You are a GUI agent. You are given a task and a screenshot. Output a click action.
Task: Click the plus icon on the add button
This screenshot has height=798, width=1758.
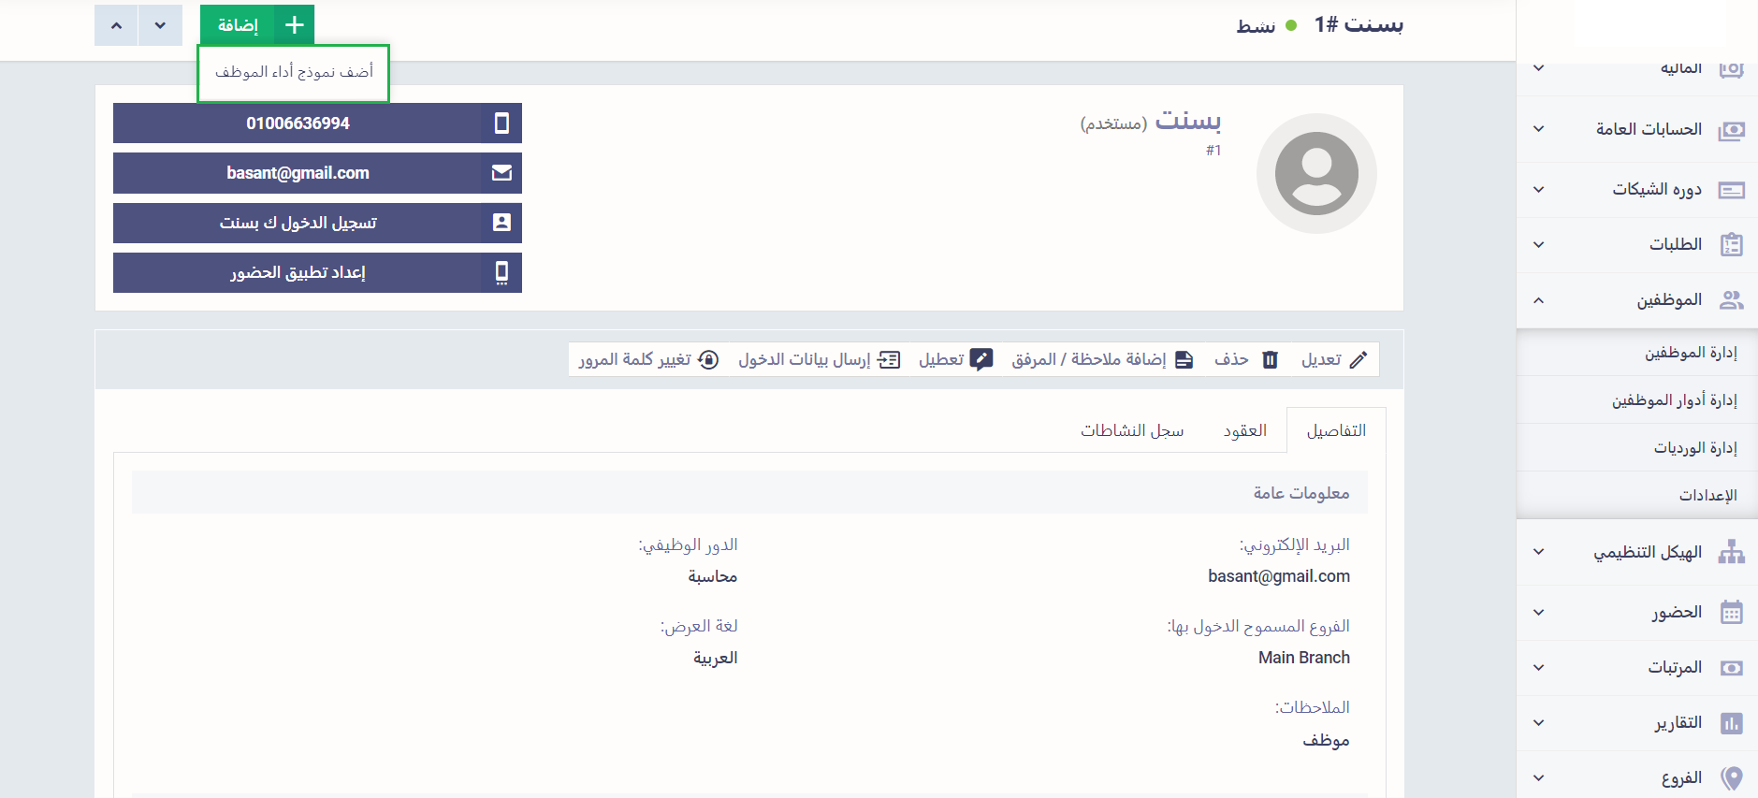point(294,25)
